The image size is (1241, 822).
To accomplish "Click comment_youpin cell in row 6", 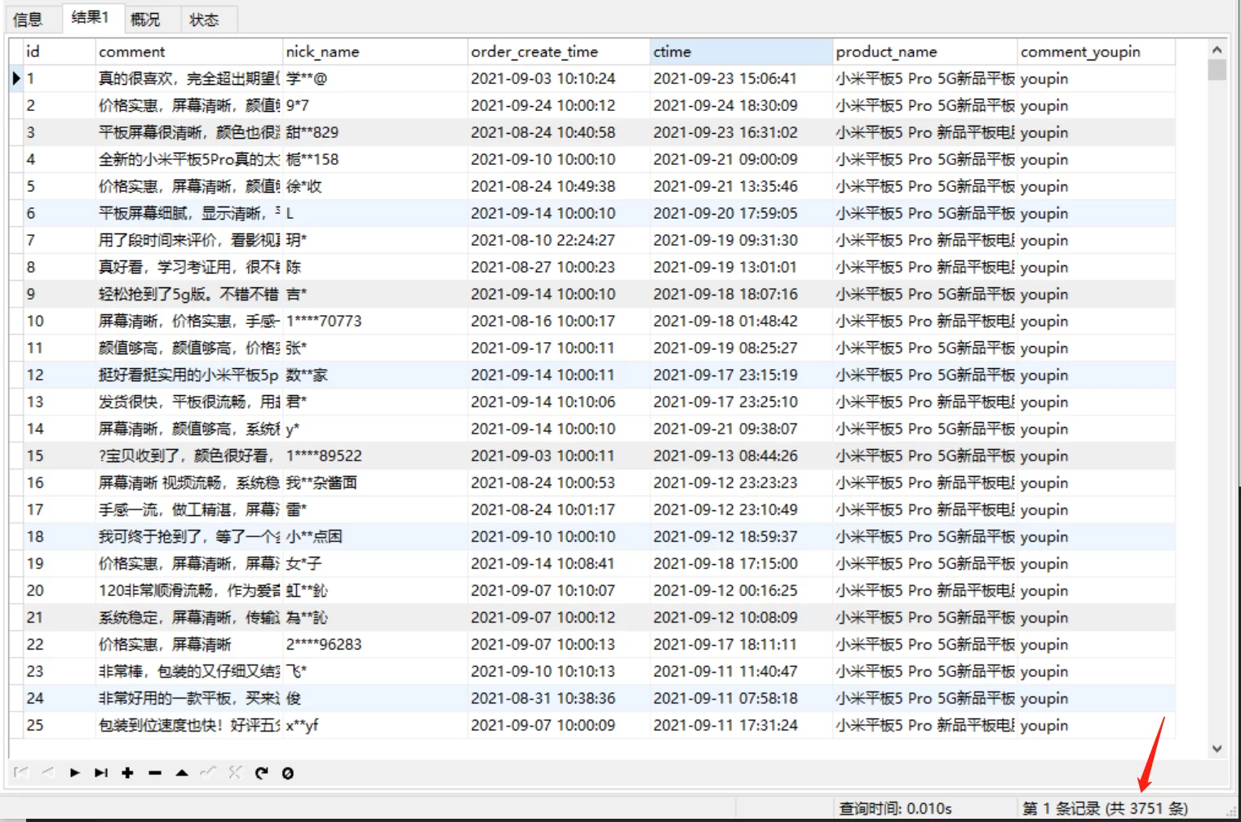I will [1097, 213].
